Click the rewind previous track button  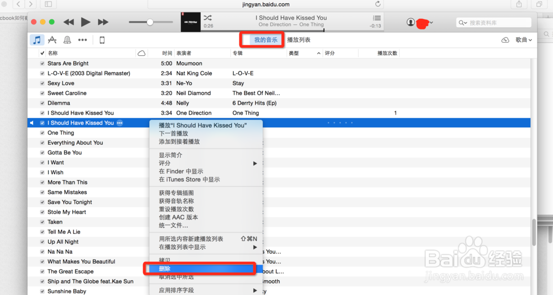[69, 22]
